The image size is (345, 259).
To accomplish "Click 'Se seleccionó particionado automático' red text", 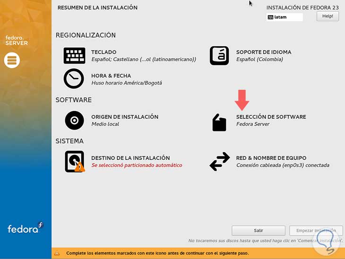I will click(137, 165).
